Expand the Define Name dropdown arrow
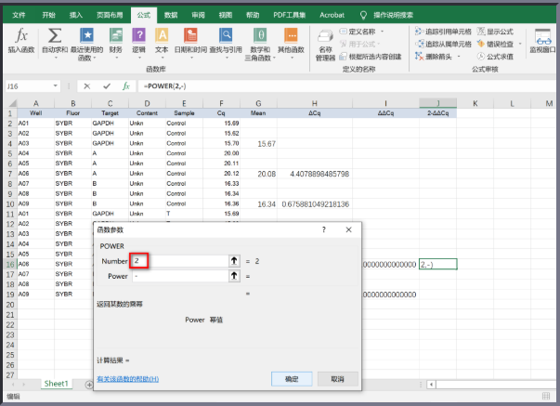 382,32
